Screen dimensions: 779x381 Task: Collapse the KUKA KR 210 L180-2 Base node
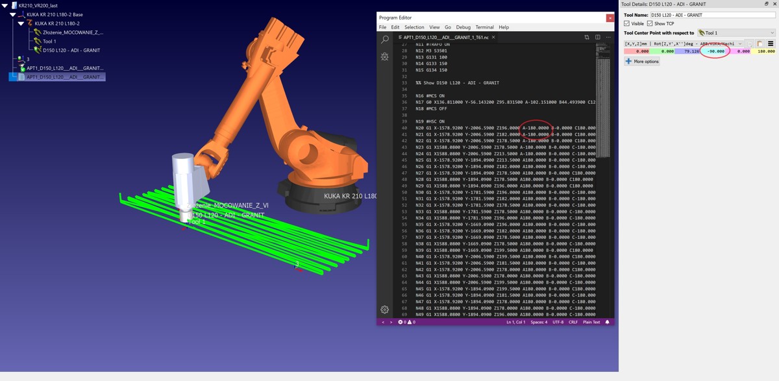(13, 14)
